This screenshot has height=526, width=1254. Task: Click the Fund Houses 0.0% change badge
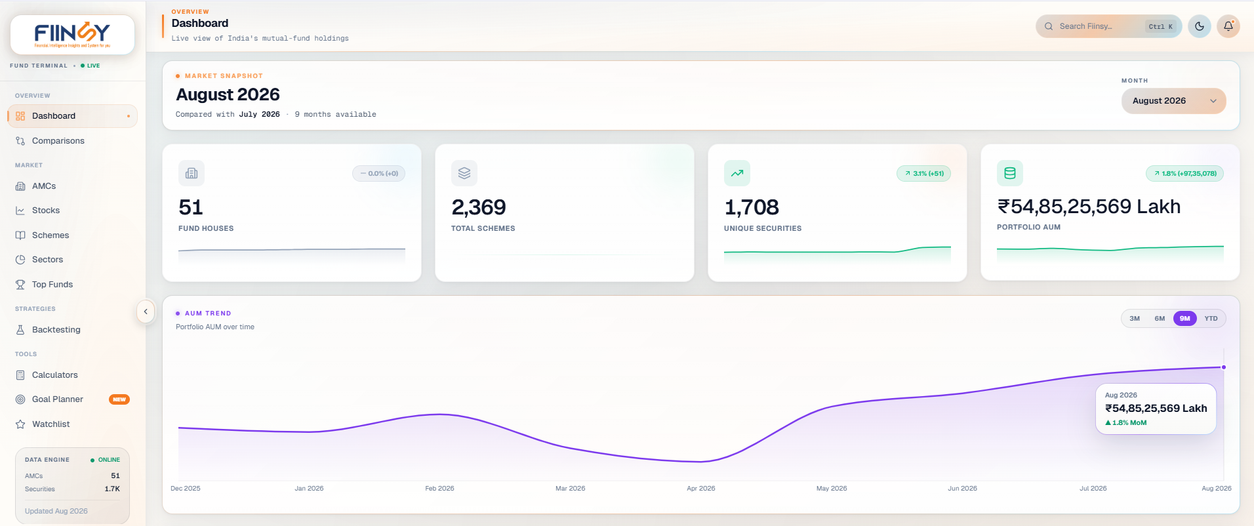[378, 174]
